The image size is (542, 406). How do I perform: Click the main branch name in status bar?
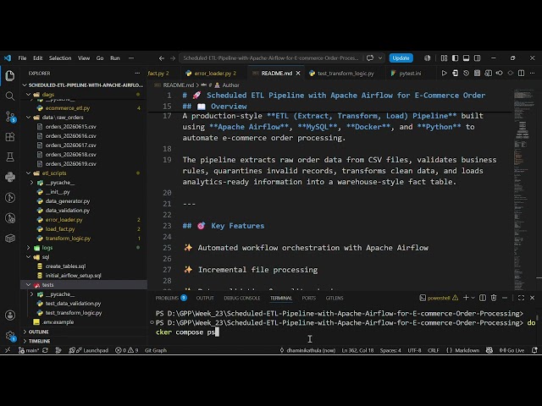click(x=28, y=350)
